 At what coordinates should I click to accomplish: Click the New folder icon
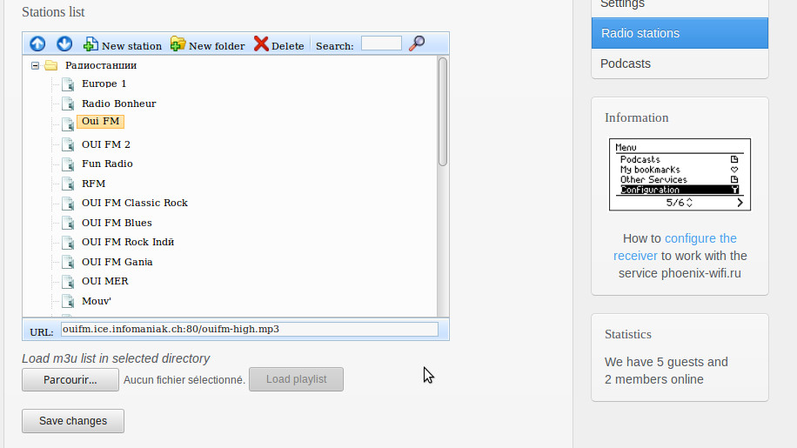pyautogui.click(x=177, y=44)
